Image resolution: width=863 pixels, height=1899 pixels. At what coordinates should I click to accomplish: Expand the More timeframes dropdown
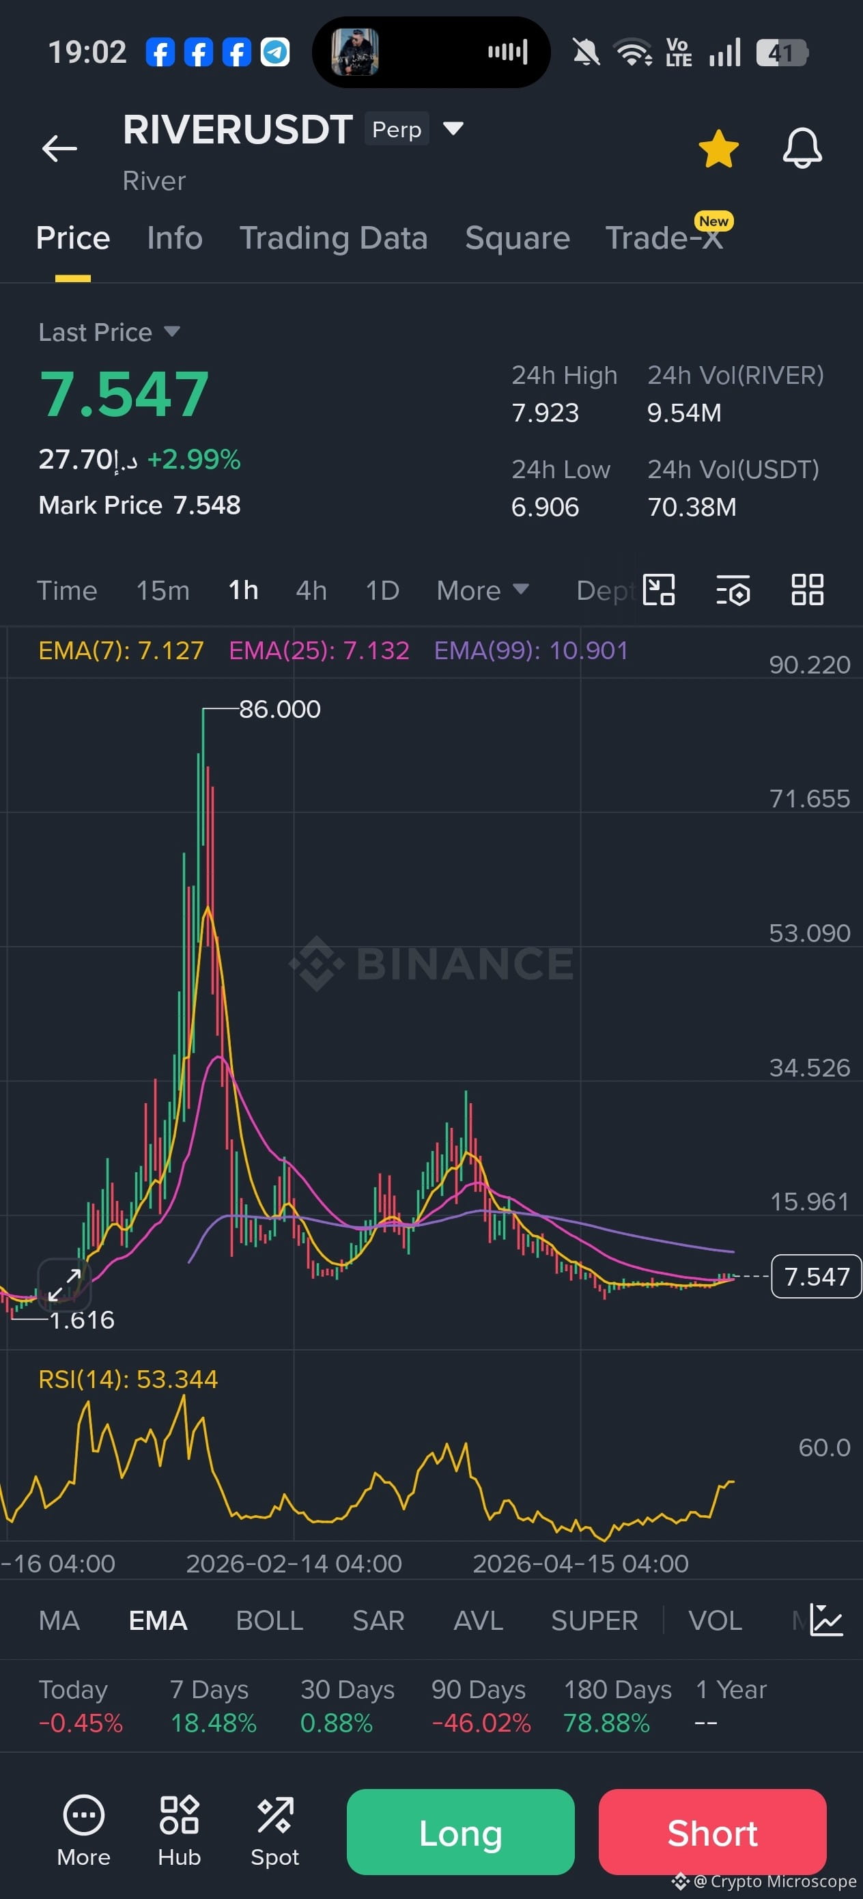click(483, 590)
